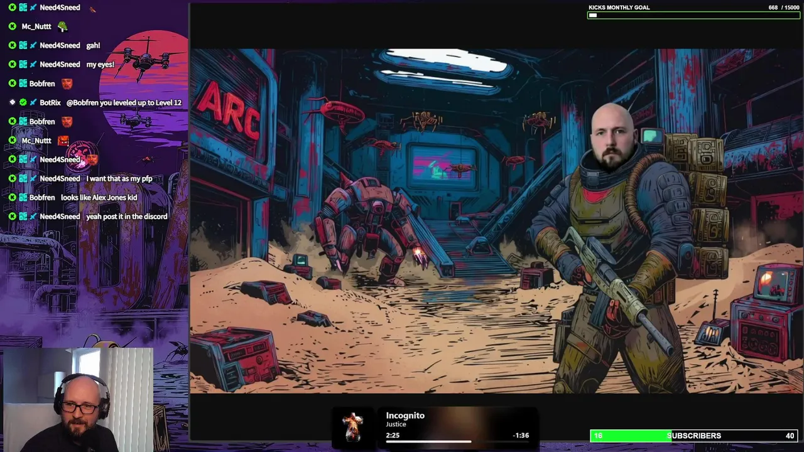804x452 pixels.
Task: Click the blue sword badge on the 'yeah post it in the discord' row
Action: tap(33, 217)
